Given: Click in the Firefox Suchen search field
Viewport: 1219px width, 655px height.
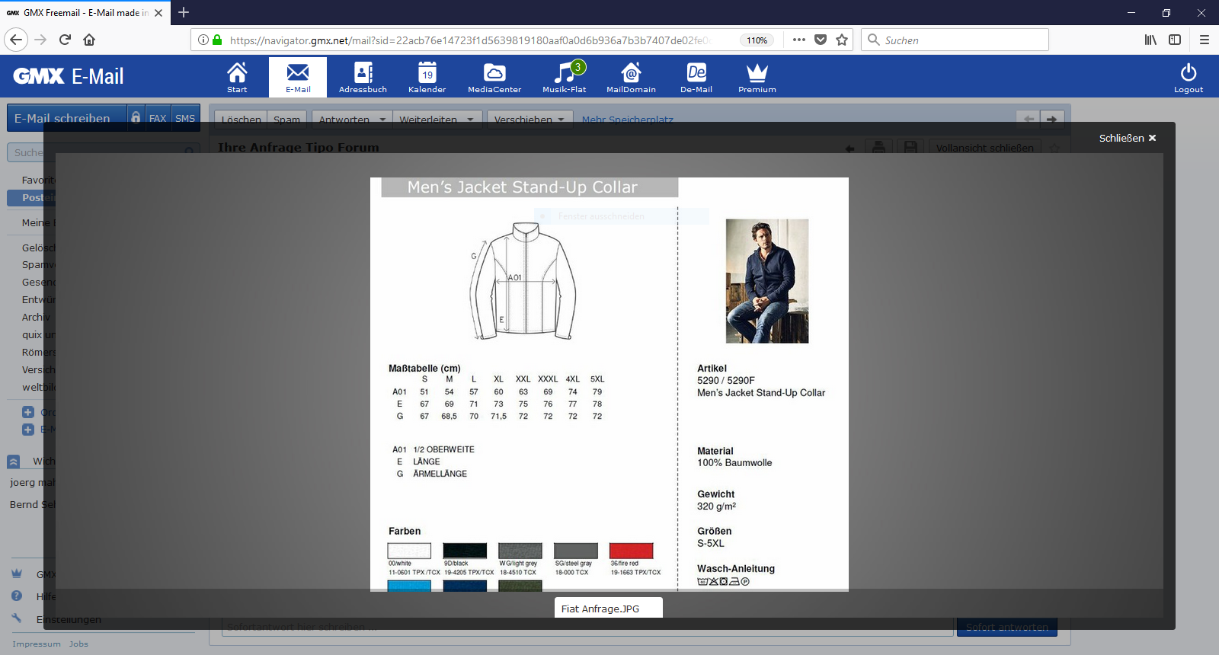Looking at the screenshot, I should coord(960,40).
